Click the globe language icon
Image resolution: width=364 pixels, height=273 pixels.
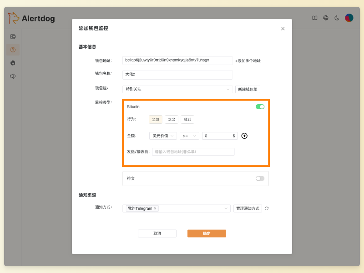[x=326, y=18]
